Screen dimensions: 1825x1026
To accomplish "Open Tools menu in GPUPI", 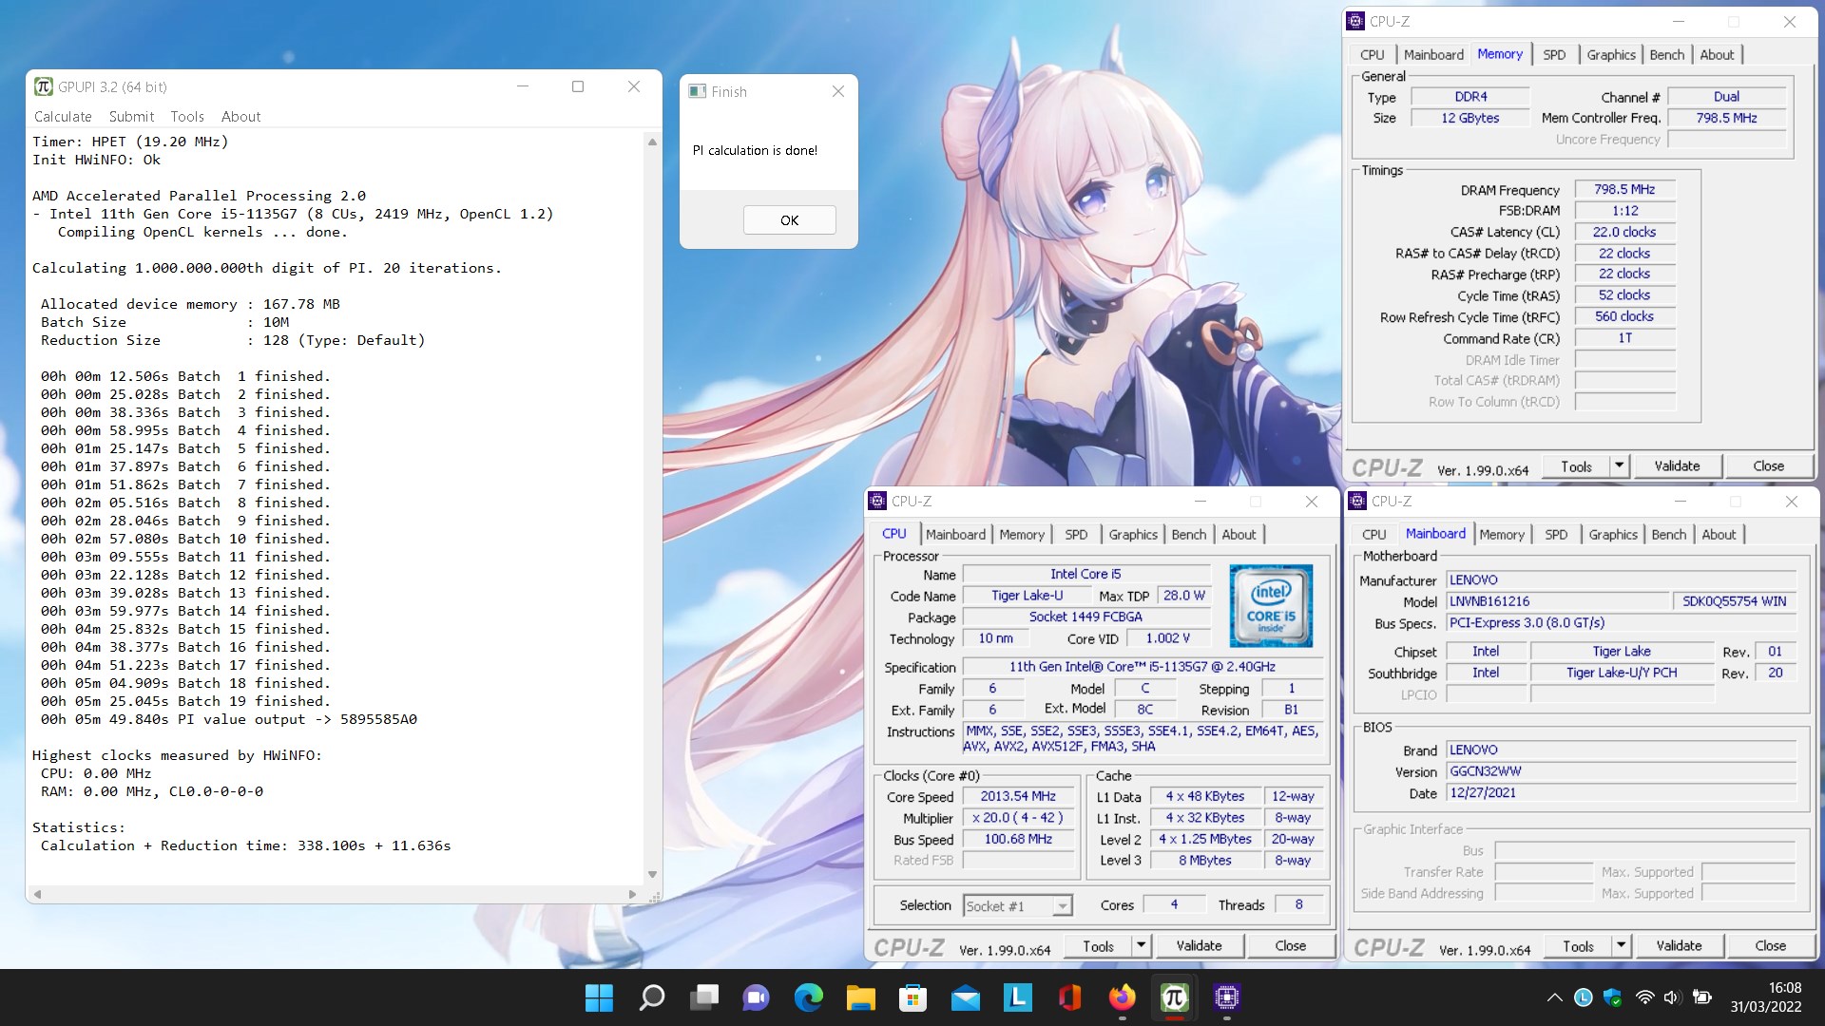I will point(187,116).
